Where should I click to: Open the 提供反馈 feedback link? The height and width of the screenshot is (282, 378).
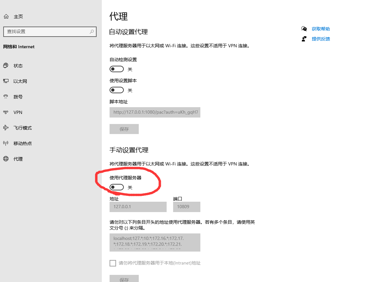321,39
